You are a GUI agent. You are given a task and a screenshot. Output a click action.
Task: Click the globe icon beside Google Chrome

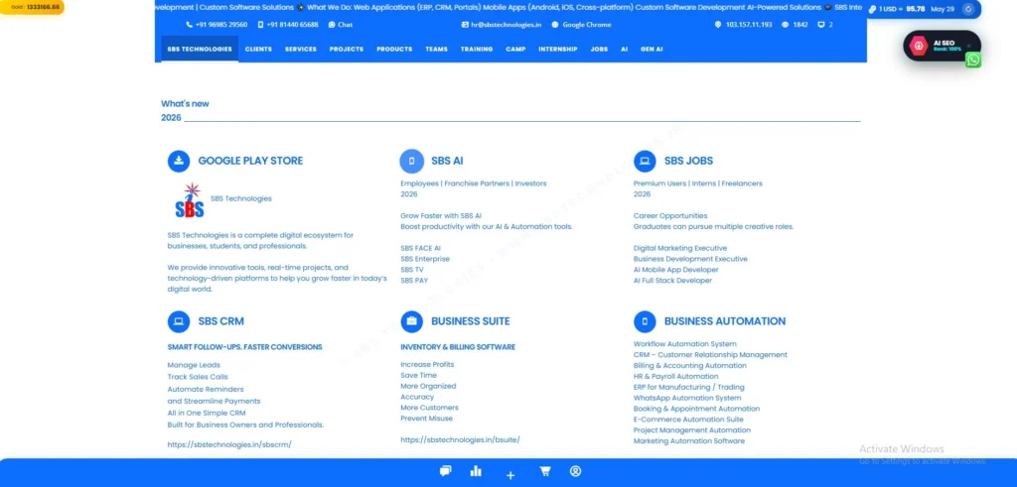555,25
